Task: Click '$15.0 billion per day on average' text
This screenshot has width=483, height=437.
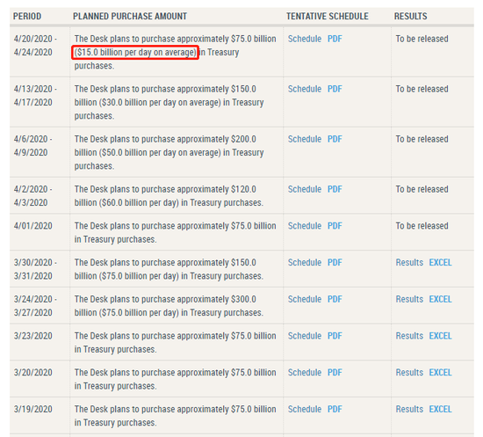Action: (135, 53)
